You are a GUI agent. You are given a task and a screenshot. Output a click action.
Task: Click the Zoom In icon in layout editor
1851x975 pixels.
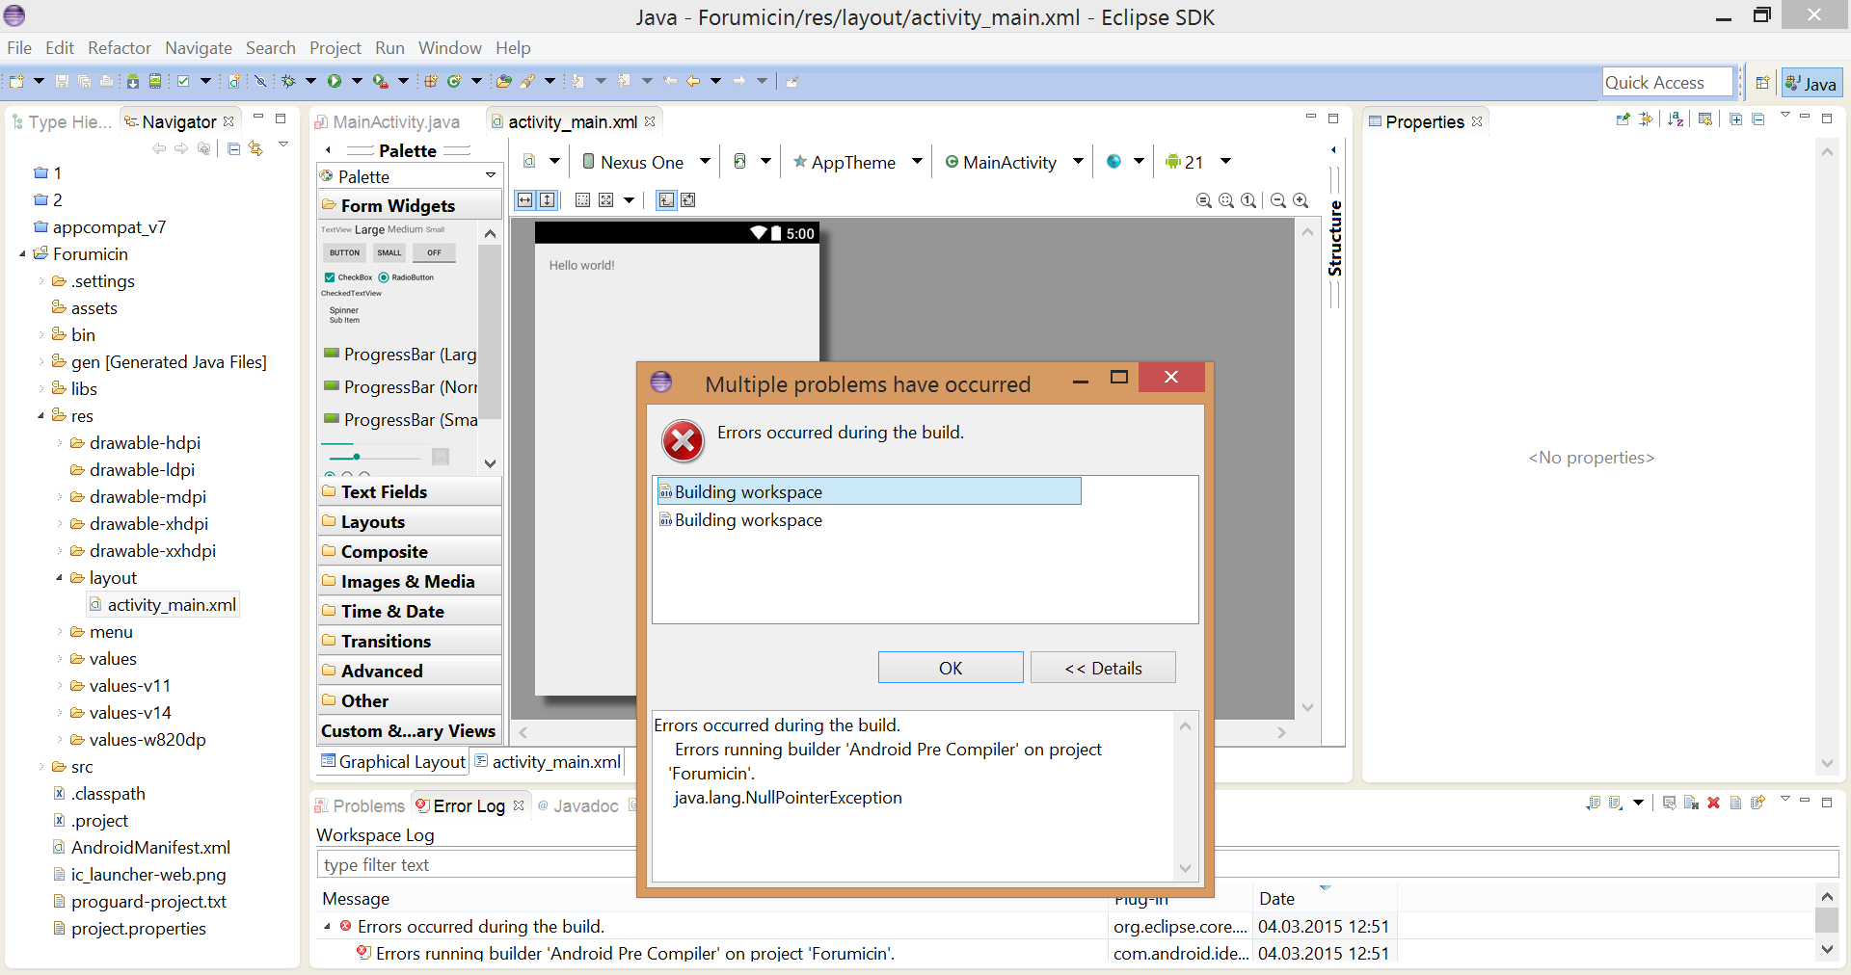[1301, 200]
